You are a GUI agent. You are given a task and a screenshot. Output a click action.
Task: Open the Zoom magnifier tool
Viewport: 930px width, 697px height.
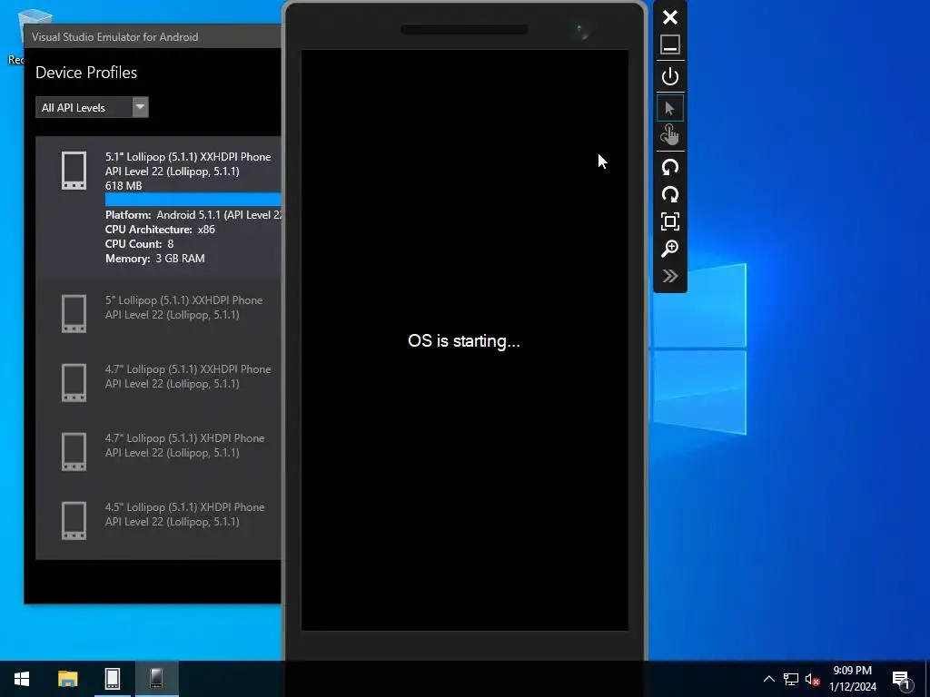(x=670, y=249)
